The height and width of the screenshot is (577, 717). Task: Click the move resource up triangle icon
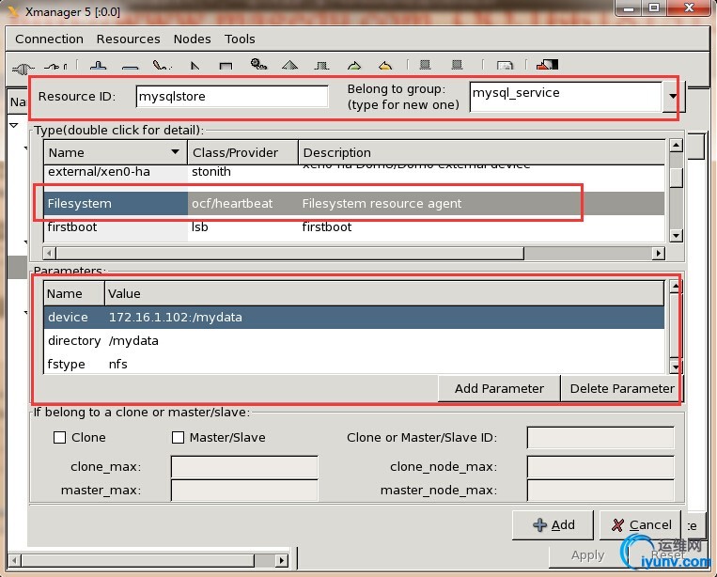(x=290, y=66)
